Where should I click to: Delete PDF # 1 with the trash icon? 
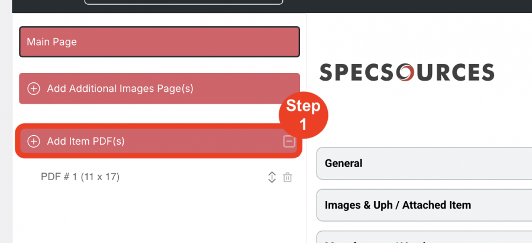[288, 177]
